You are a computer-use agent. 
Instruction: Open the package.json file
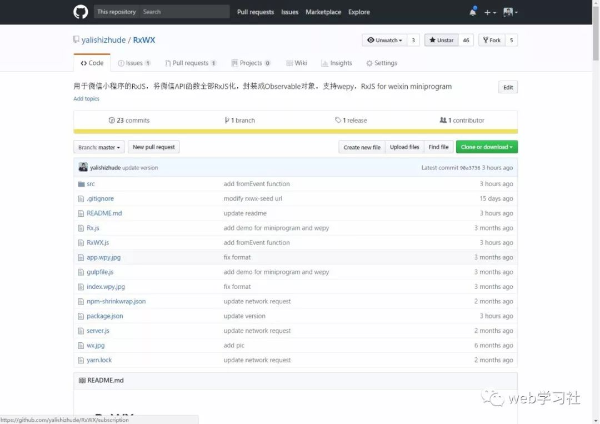[x=105, y=316]
